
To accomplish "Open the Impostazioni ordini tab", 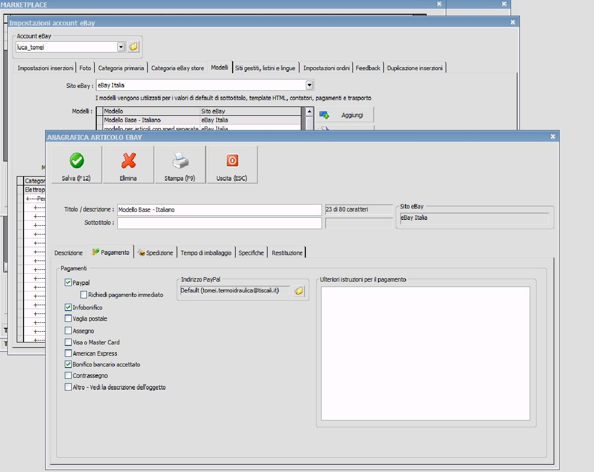I will pyautogui.click(x=326, y=68).
